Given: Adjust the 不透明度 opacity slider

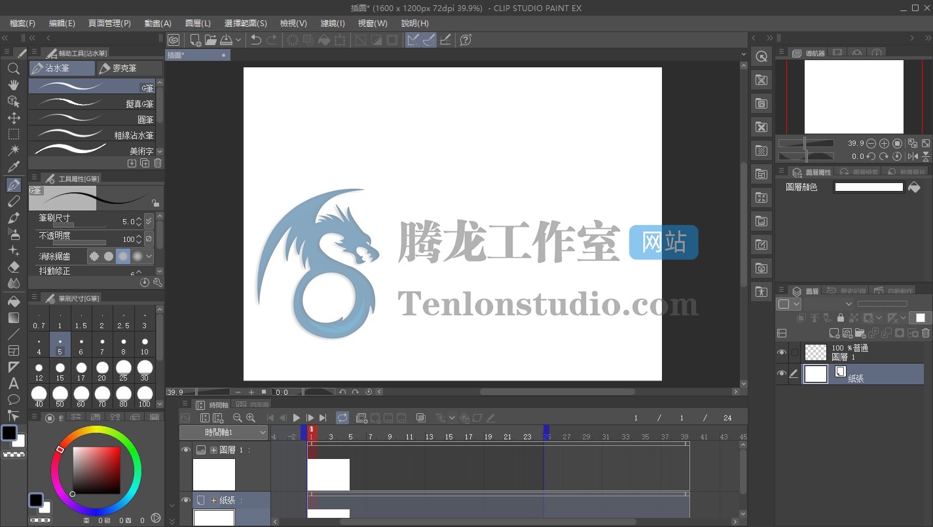Looking at the screenshot, I should click(79, 243).
